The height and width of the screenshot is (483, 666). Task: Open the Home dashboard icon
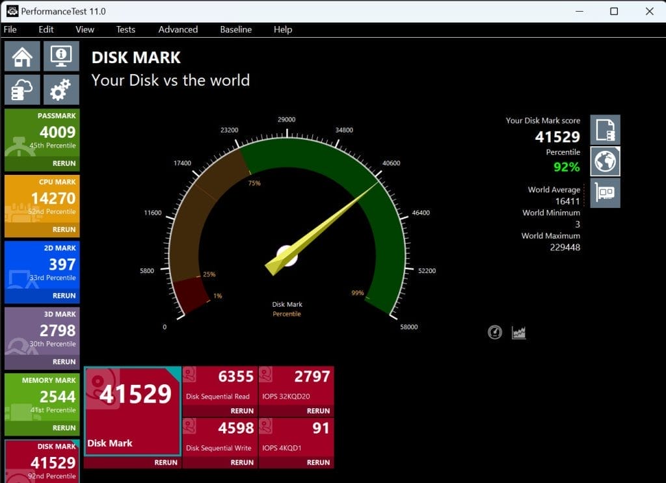pyautogui.click(x=23, y=56)
